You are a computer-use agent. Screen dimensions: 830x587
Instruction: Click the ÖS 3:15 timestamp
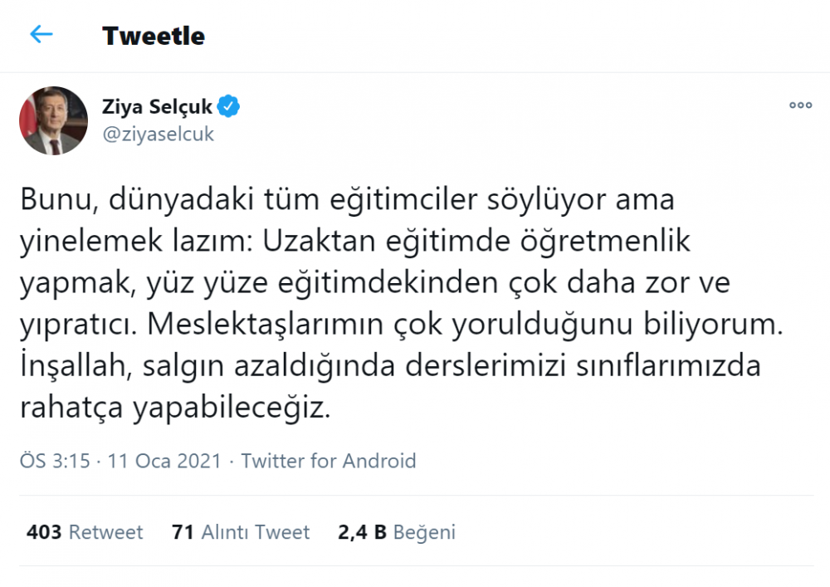tap(54, 461)
